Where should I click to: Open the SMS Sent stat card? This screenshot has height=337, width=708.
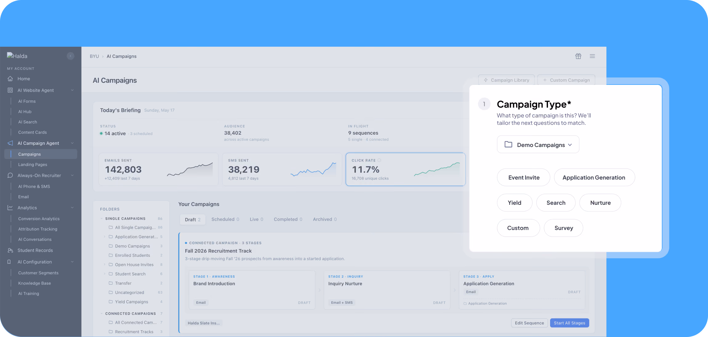(x=282, y=169)
